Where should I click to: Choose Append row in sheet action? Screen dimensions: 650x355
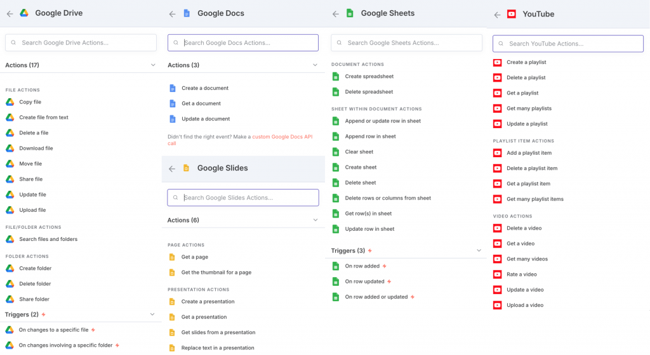370,136
